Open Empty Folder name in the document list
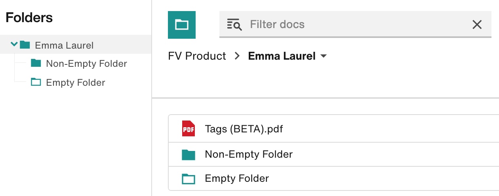 click(237, 179)
